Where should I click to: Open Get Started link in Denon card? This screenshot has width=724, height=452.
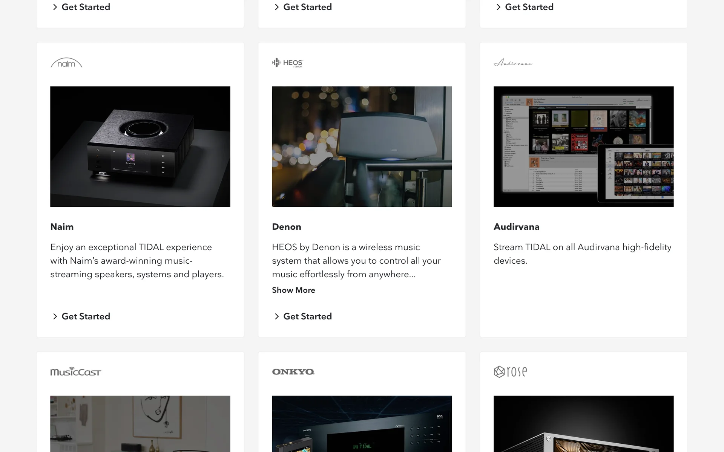(307, 316)
